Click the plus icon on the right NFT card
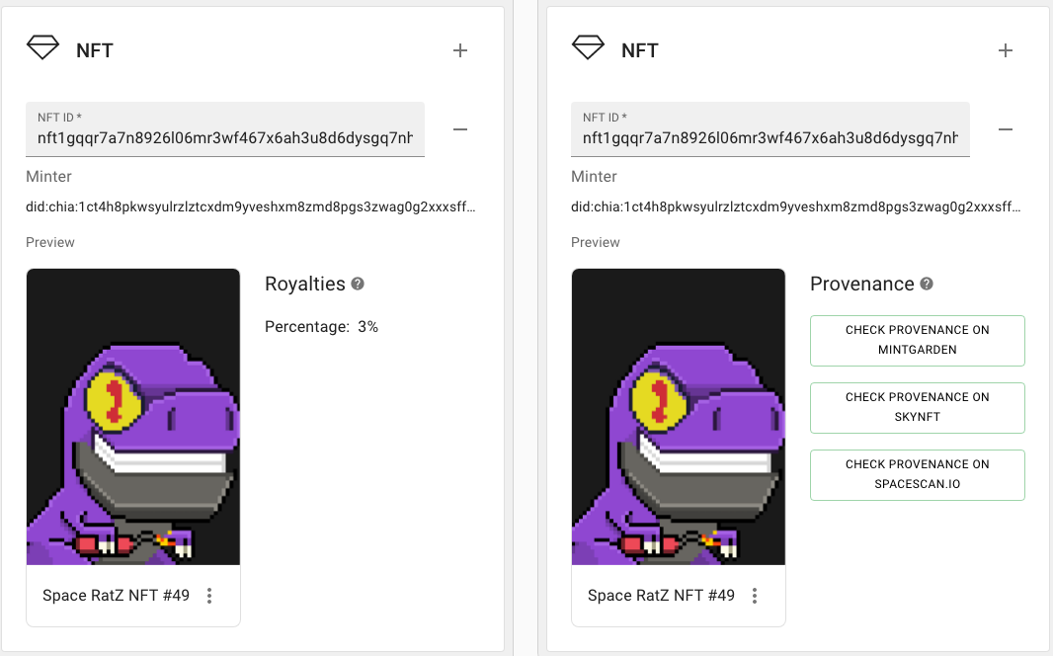This screenshot has width=1053, height=656. (x=1006, y=49)
